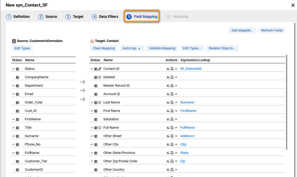Viewport: 297px width, 177px height.
Task: Select source field Title
Action: coord(28,128)
